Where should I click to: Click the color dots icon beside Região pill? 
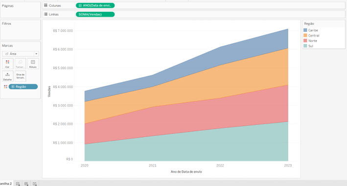(x=5, y=87)
